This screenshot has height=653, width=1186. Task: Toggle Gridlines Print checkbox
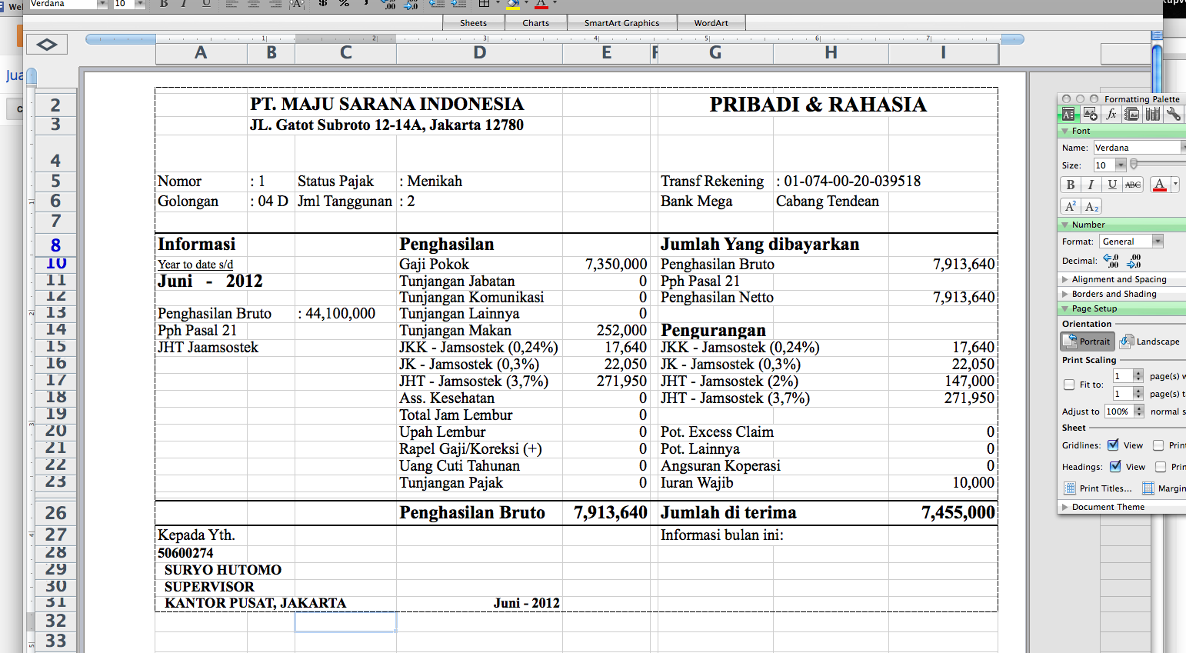(x=1158, y=445)
